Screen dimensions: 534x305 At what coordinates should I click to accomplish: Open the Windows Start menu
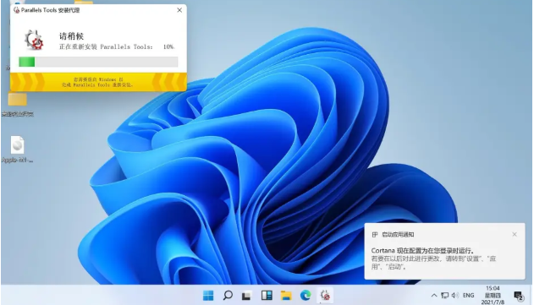tap(208, 295)
